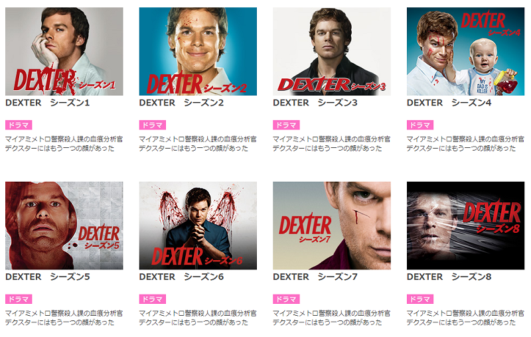
Task: Select the pink ドラマ tag under シーズン5
Action: tap(19, 299)
